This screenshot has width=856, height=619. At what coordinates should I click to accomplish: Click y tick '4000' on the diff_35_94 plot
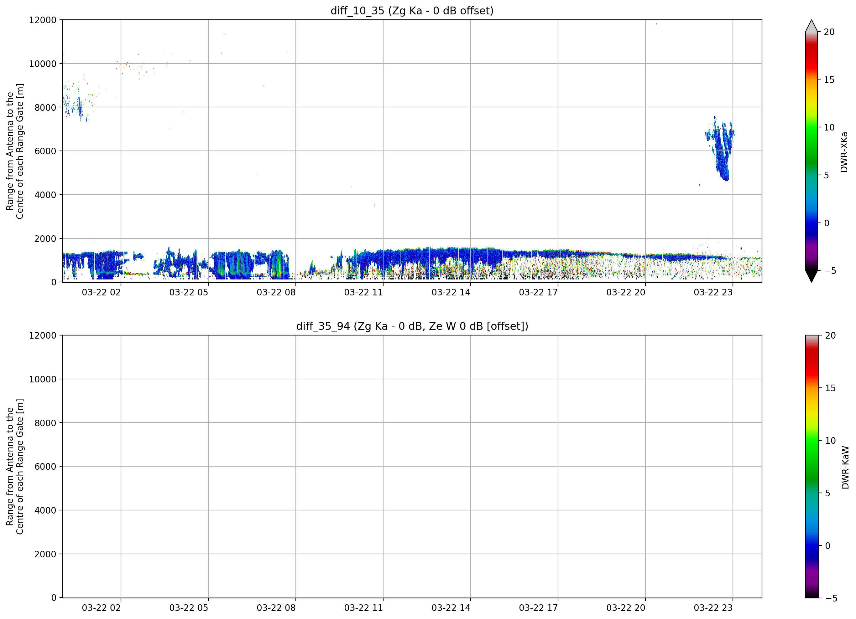[x=45, y=510]
